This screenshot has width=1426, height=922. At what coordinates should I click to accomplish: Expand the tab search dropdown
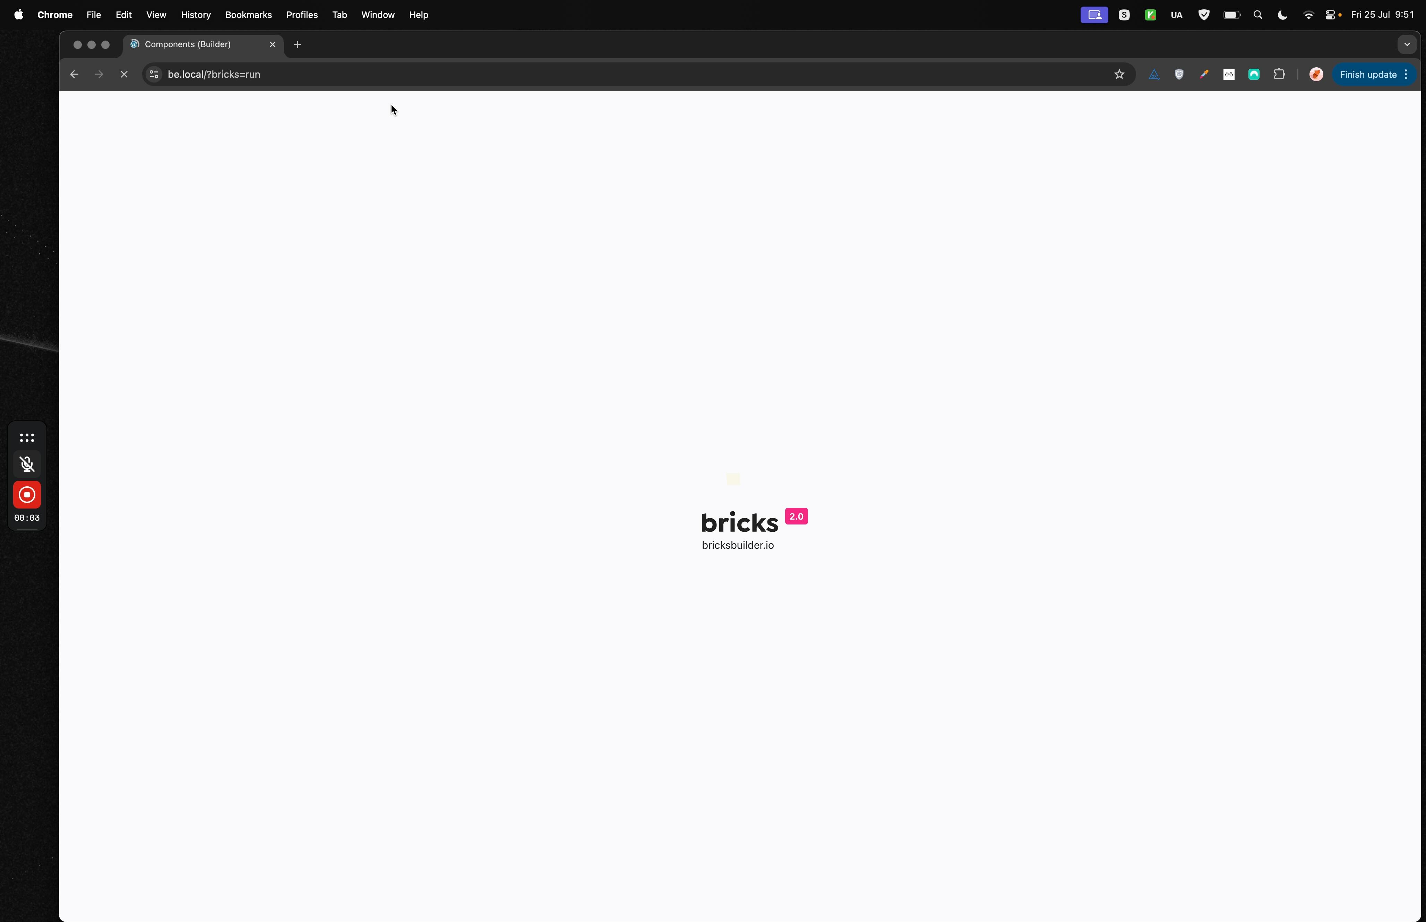1407,44
